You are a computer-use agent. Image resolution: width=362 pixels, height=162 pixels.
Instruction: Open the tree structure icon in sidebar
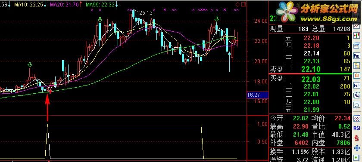tap(357, 65)
